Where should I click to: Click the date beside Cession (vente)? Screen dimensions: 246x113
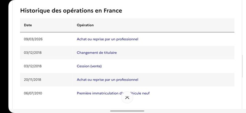coord(33,66)
